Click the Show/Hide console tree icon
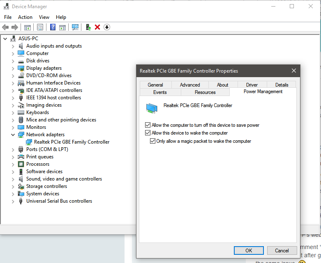The image size is (321, 263). pos(28,27)
